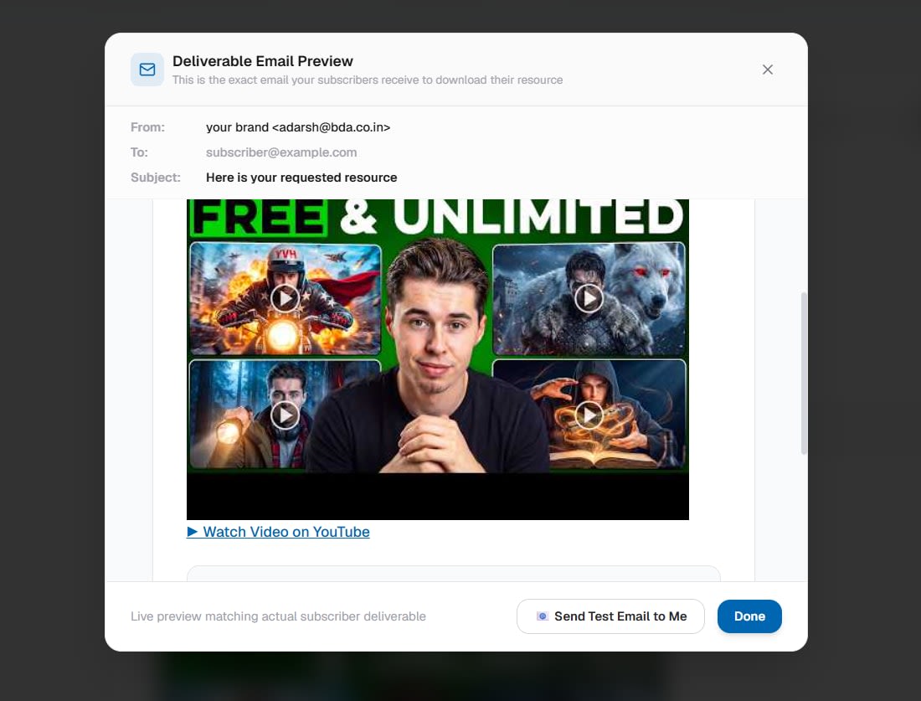921x701 pixels.
Task: Click the subject 'Here is your requested resource'
Action: coord(301,178)
